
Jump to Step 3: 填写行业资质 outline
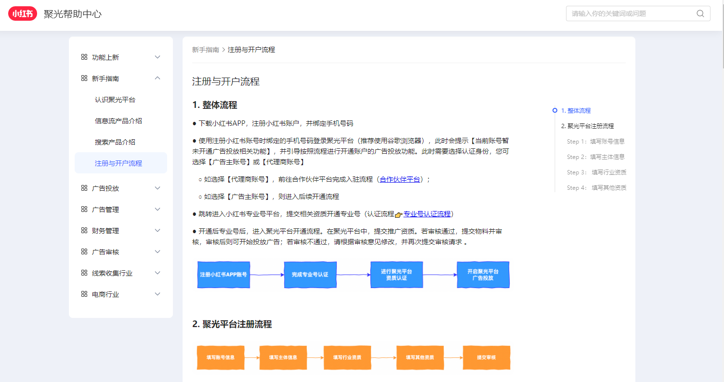(597, 172)
